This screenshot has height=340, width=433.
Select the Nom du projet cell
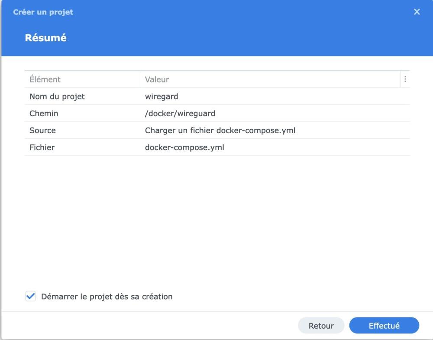(57, 96)
